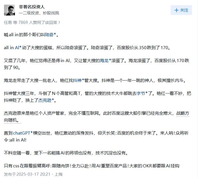
Task: Click the plus icon in 关注 button
Action: click(176, 10)
